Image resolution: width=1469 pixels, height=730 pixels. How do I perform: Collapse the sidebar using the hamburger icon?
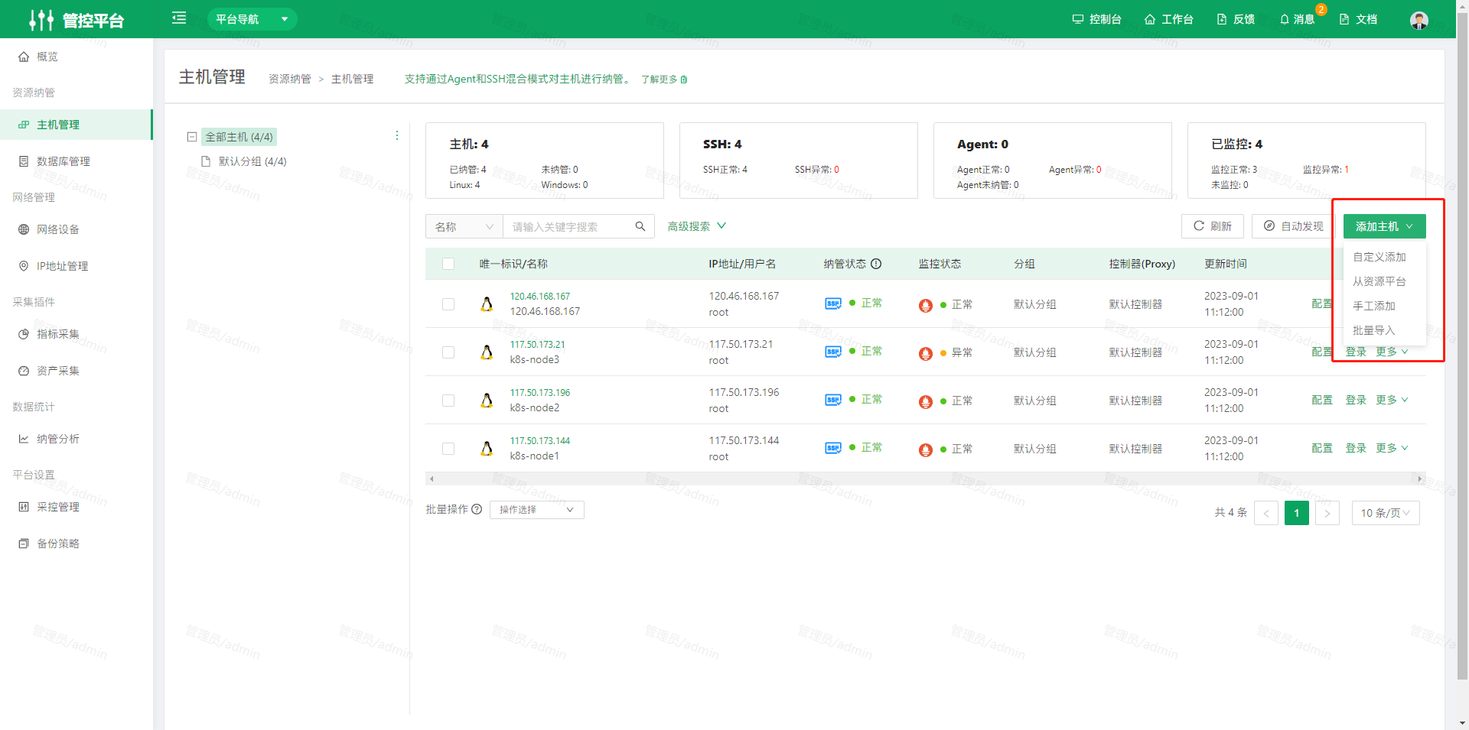(179, 18)
